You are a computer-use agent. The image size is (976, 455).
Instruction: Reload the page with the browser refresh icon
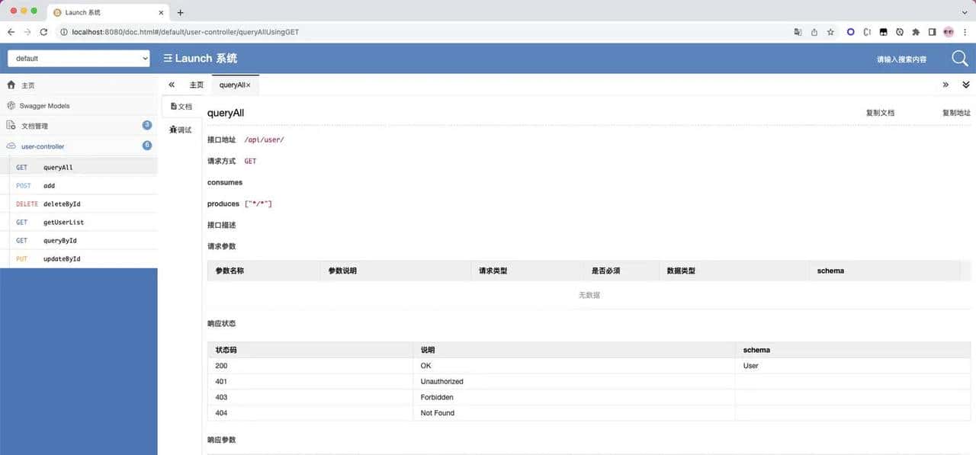(43, 32)
